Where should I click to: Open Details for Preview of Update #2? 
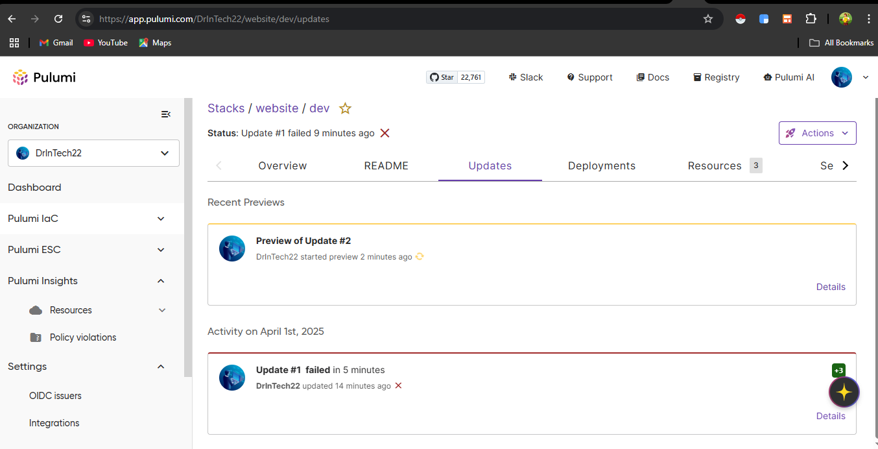[831, 287]
